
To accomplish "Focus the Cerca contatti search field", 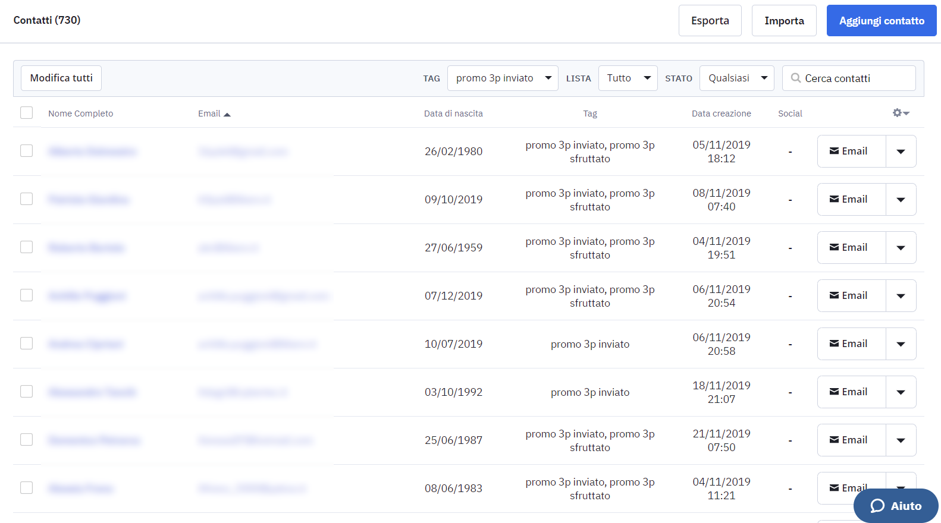I will [x=849, y=78].
